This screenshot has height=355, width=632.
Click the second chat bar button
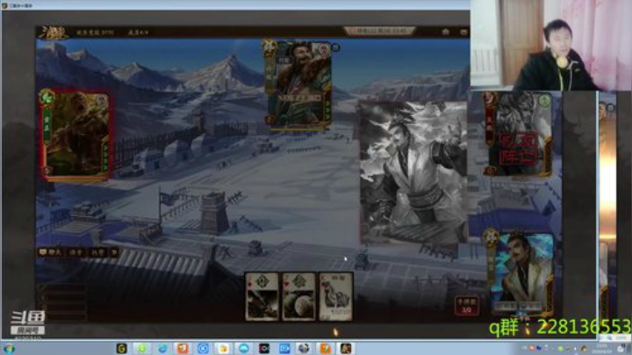pyautogui.click(x=75, y=252)
